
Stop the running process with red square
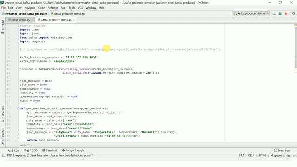(286, 13)
